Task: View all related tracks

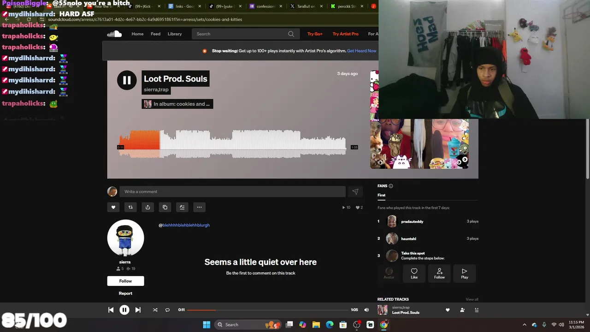Action: [x=472, y=299]
